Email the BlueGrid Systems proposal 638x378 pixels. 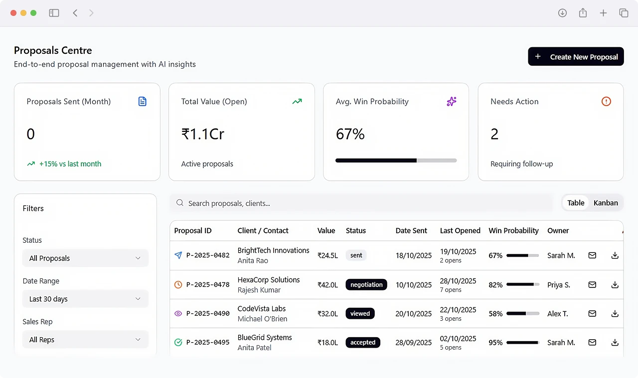[x=592, y=342]
